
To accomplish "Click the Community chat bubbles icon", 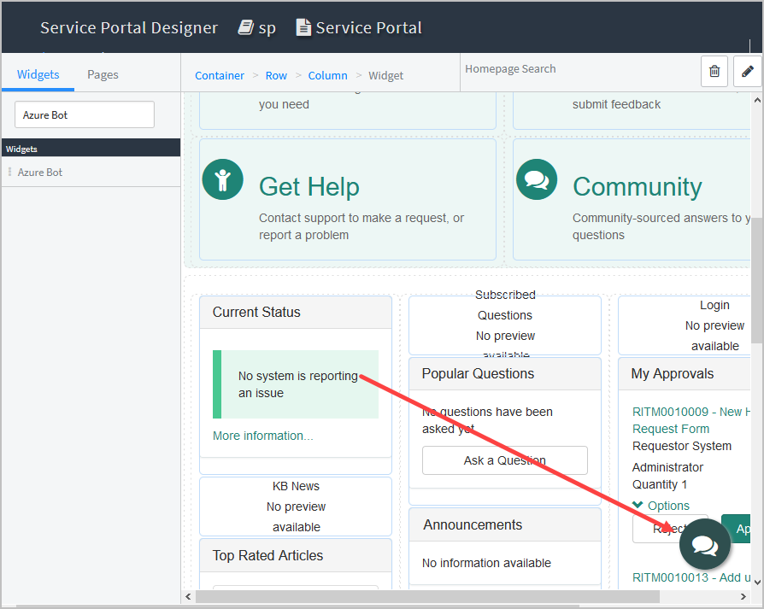I will (536, 179).
